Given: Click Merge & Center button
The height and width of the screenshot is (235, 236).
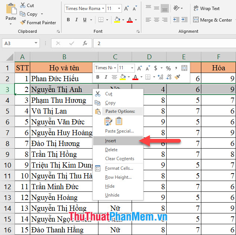Looking at the screenshot, I should (212, 20).
